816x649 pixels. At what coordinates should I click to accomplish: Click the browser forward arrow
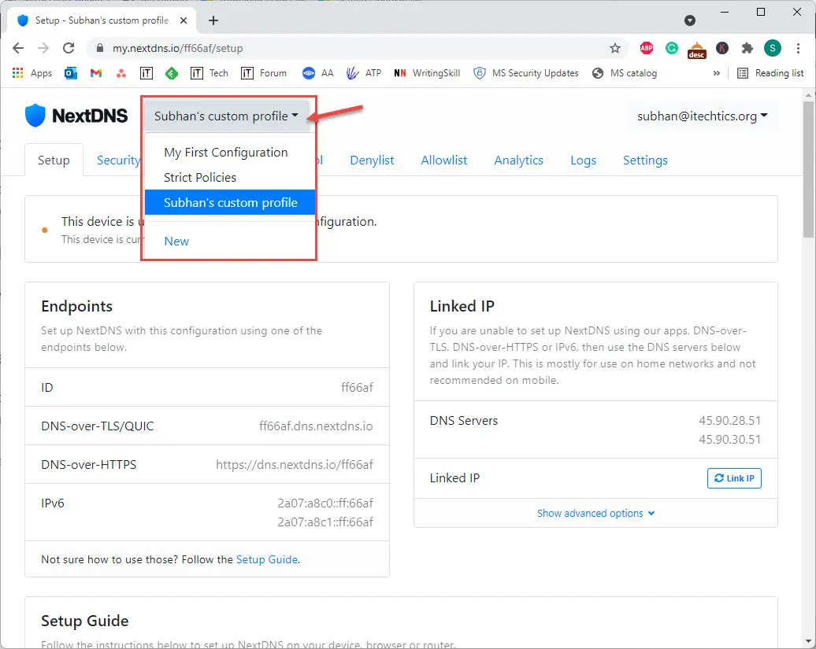tap(43, 48)
